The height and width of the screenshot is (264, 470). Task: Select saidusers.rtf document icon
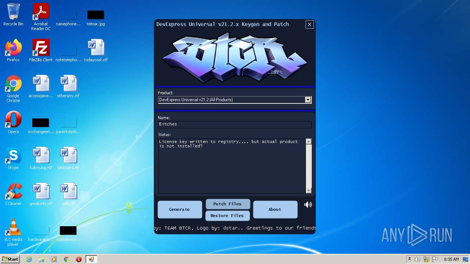(x=68, y=158)
